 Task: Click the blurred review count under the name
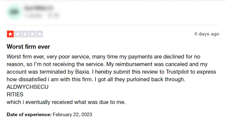[33, 16]
